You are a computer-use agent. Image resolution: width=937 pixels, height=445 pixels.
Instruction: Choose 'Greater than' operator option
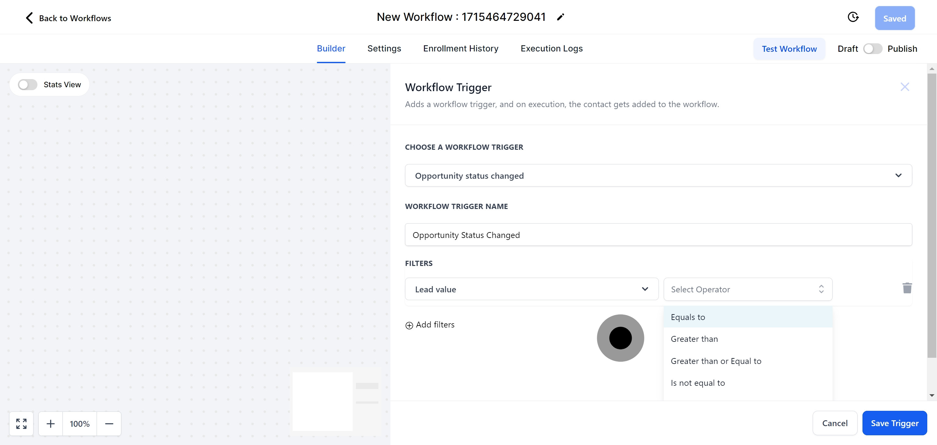point(694,339)
